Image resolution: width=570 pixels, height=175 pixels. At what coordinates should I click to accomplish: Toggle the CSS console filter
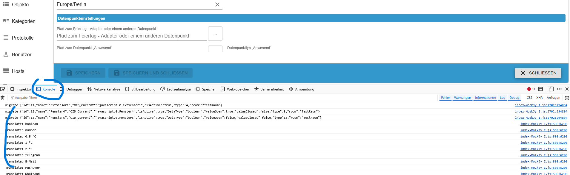click(529, 98)
